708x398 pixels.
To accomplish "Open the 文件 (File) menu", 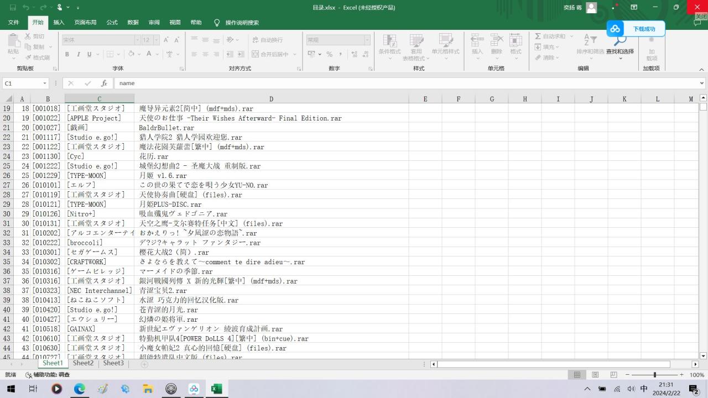I will [x=13, y=23].
